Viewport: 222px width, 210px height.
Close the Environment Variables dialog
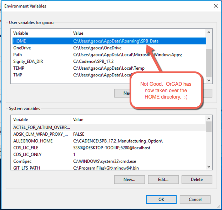pyautogui.click(x=216, y=6)
